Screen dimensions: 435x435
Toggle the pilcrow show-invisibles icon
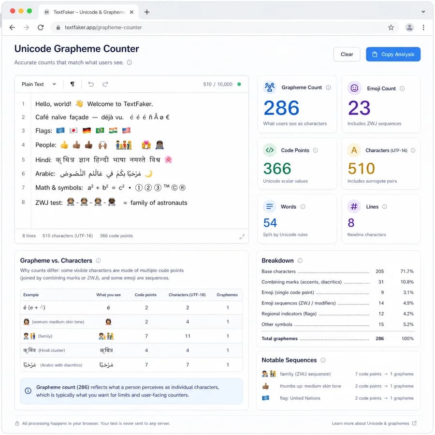72,84
